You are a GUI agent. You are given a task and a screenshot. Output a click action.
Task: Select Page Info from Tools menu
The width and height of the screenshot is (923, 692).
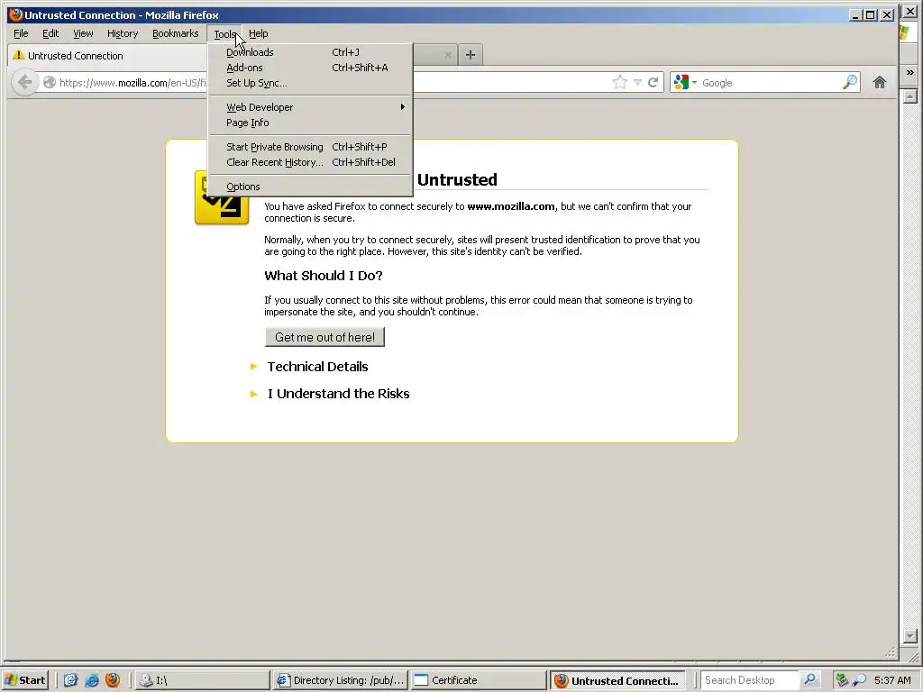311,123
